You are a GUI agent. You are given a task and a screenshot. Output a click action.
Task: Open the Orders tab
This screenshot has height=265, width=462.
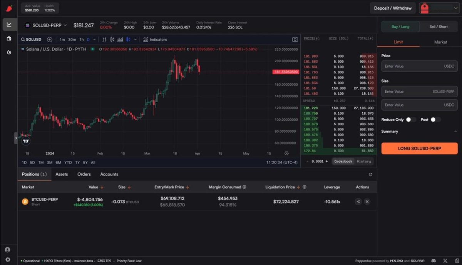pos(84,174)
